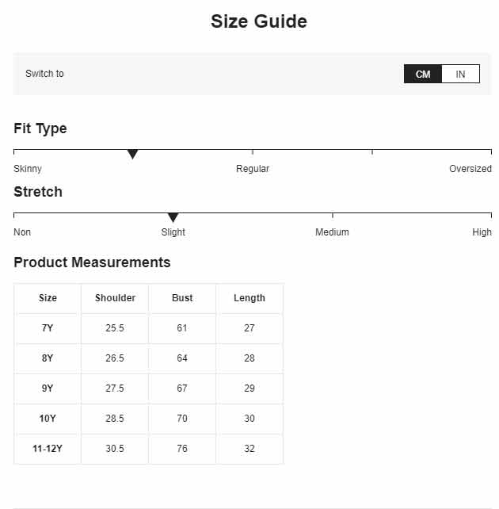This screenshot has height=509, width=499.
Task: Switch units to IN
Action: point(460,74)
